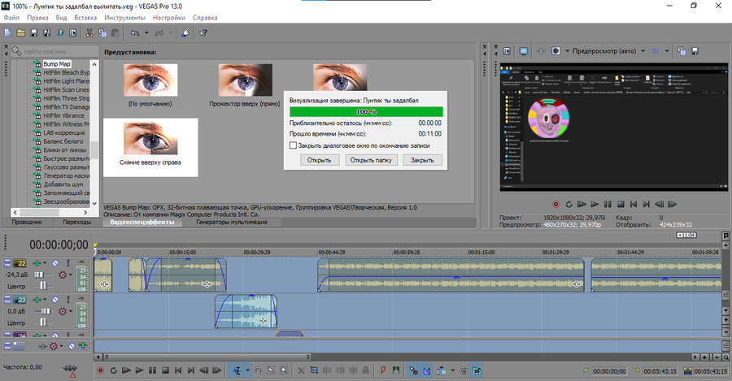Switch to Генераторы мультимедиа tab
732x381 pixels.
[x=232, y=222]
